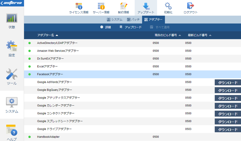241x141 pixels.
Task: Switch to the システム tab
Action: point(115,19)
